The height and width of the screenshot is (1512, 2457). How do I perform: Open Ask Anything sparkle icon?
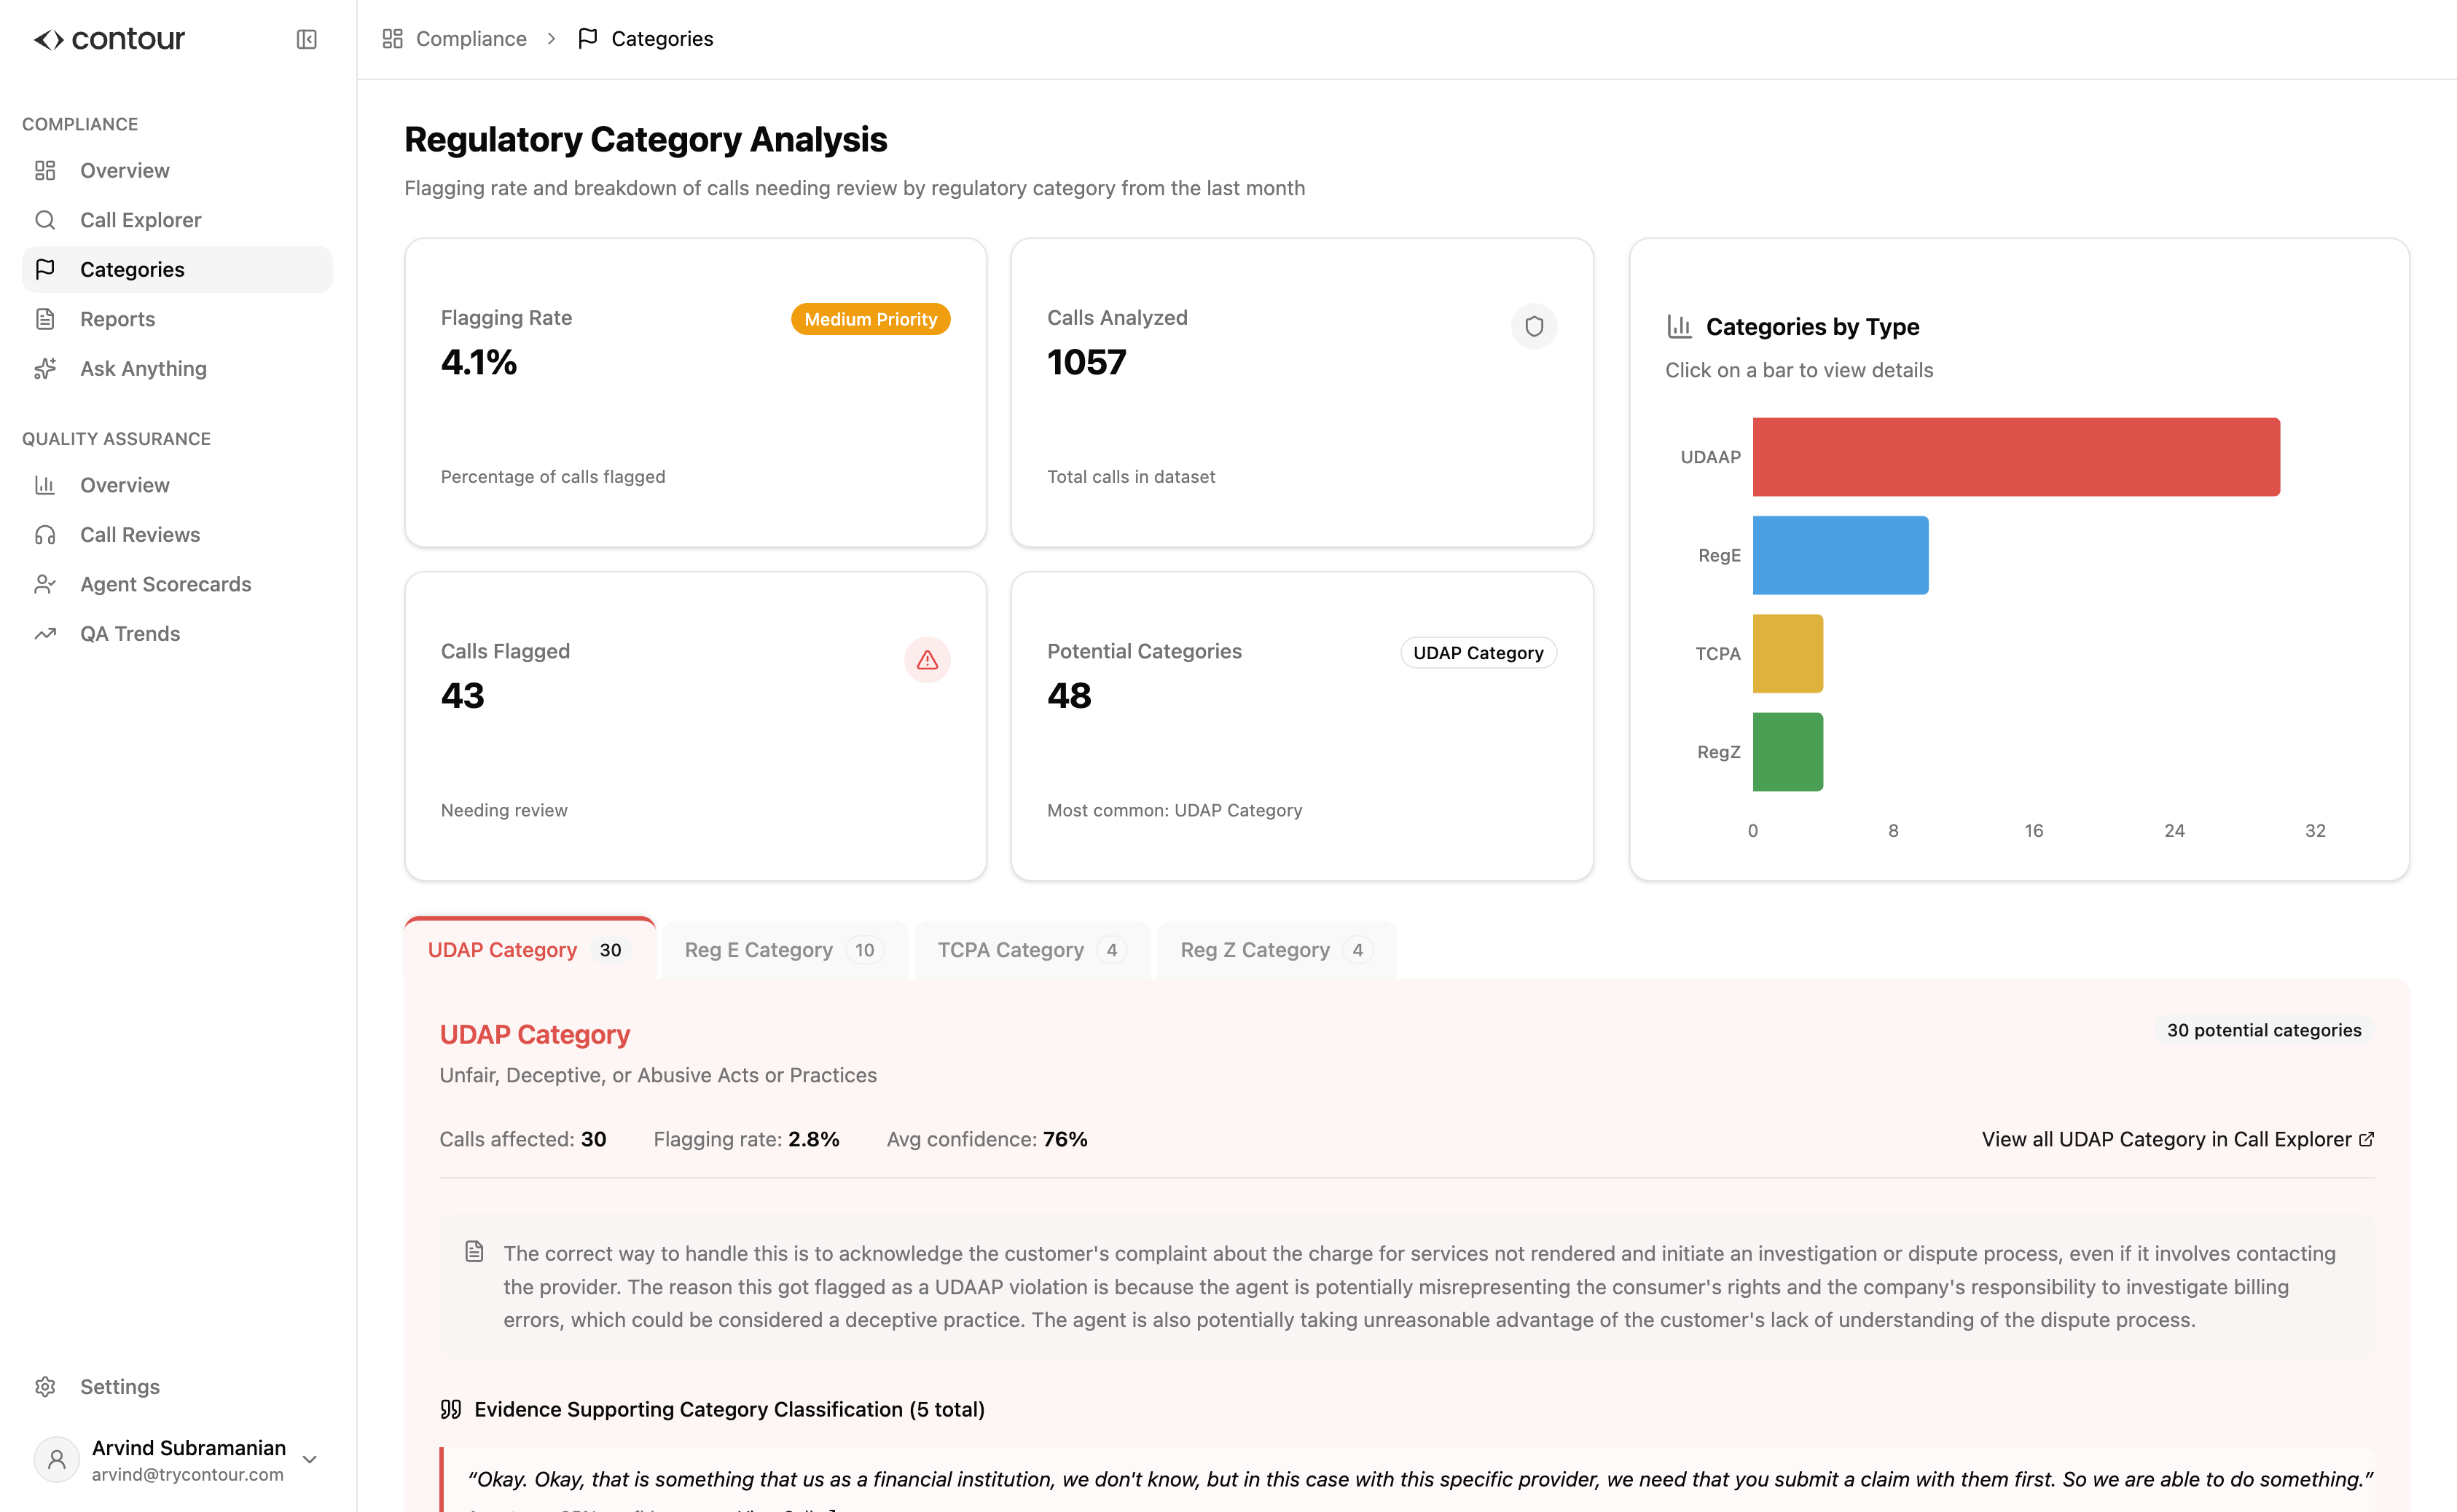tap(45, 369)
